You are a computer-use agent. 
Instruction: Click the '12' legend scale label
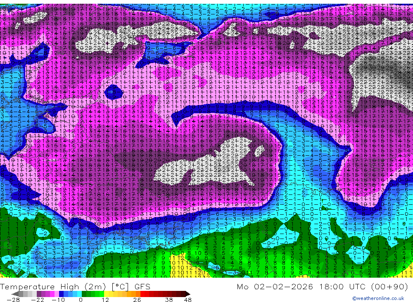(x=105, y=300)
